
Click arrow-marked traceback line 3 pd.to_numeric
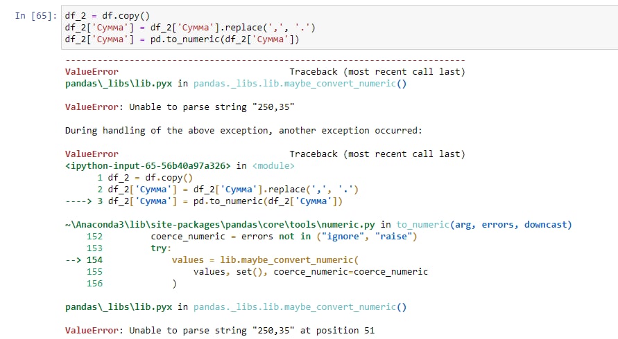point(204,201)
